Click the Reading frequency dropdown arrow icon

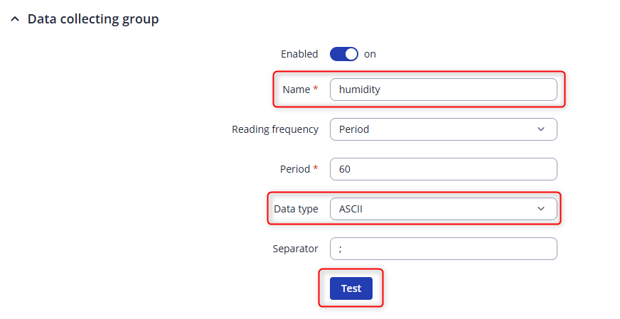541,129
